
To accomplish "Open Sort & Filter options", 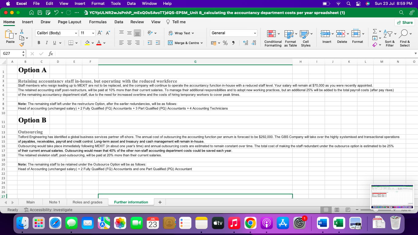I will (390, 38).
